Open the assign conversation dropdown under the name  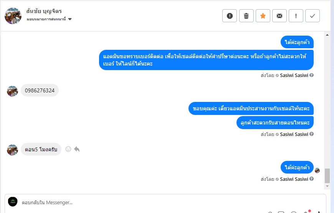tap(69, 19)
